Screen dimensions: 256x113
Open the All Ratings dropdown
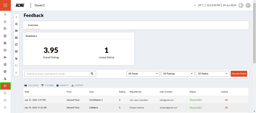pos(178,74)
